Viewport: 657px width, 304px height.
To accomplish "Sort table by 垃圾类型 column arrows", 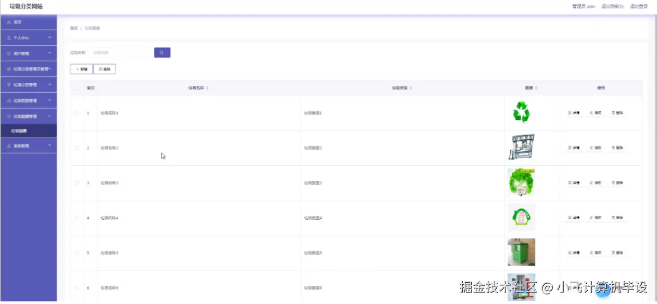I will (411, 88).
